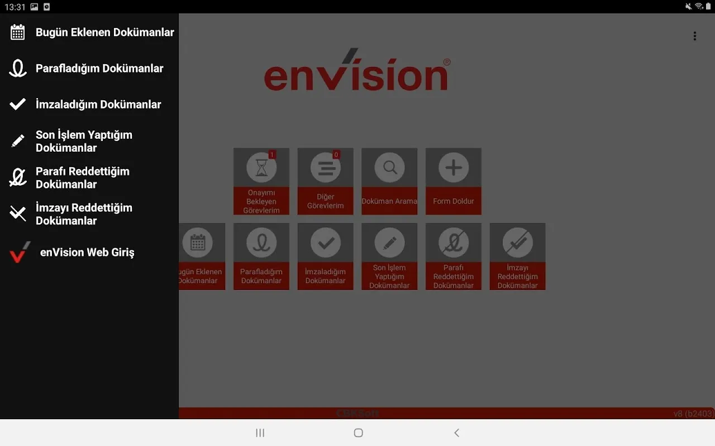Viewport: 715px width, 446px height.
Task: Open the Form Doldur plus tile
Action: click(x=454, y=181)
